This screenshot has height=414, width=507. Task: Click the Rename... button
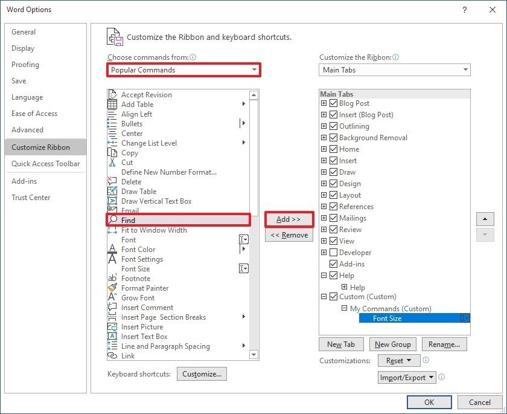(x=444, y=344)
